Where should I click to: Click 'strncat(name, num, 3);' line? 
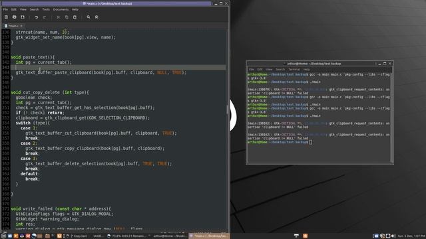43,33
